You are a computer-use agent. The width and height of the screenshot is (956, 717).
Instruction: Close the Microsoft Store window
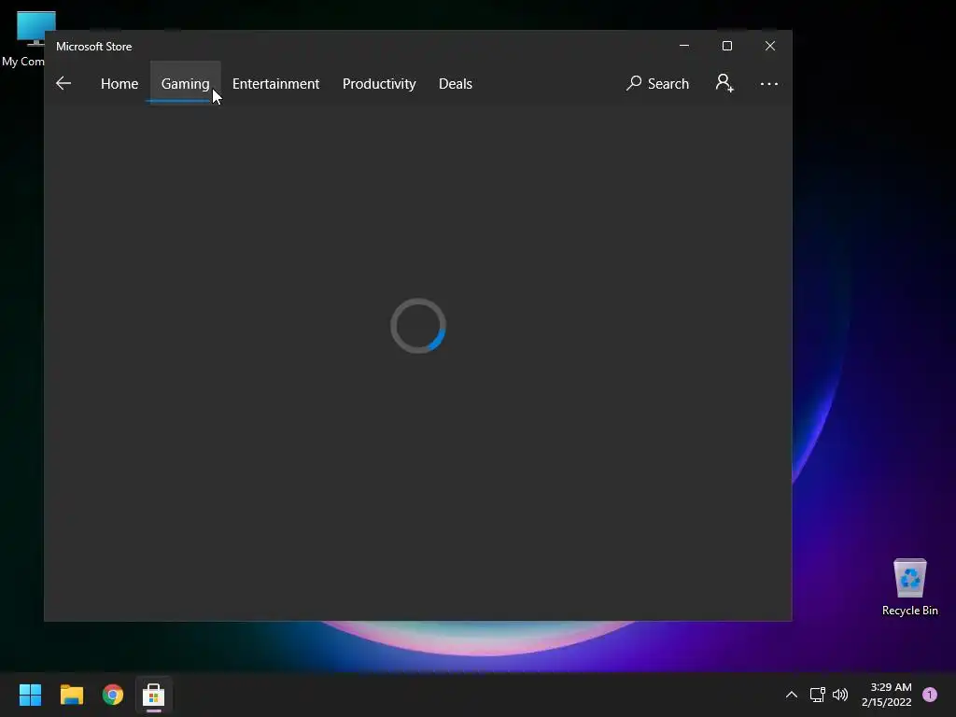(x=770, y=46)
